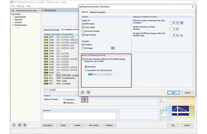Select load combination CO52 row
207x134 pixels.
61,51
